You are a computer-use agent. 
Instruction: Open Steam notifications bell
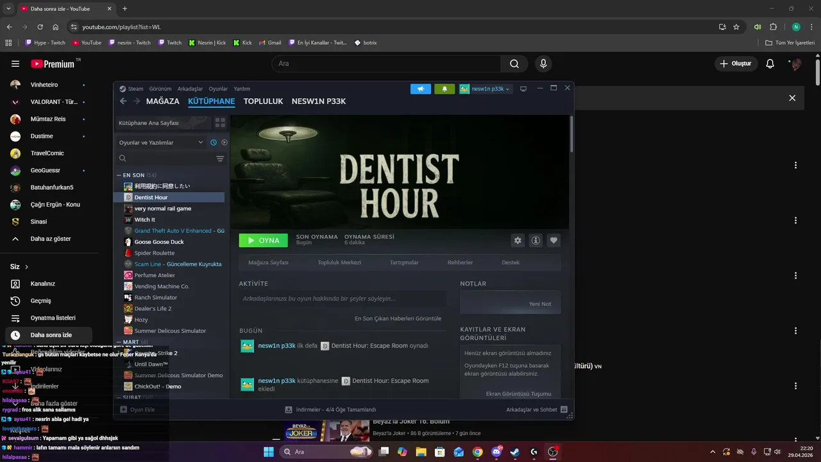444,89
